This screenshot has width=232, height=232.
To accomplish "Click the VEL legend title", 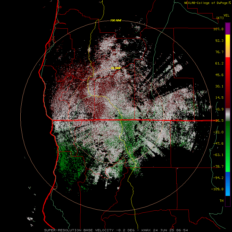I will pos(226,15).
